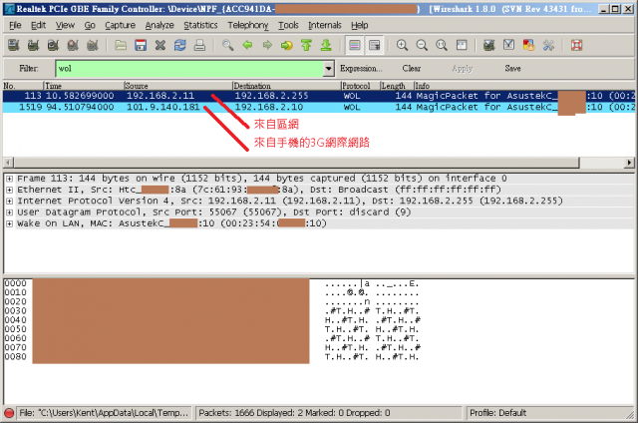Open preferences tools icon
The width and height of the screenshot is (638, 423).
pos(548,45)
